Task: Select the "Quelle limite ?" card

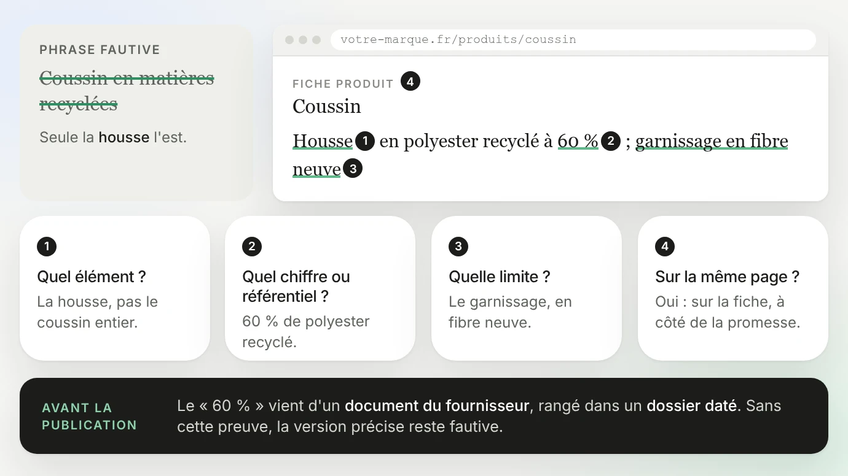Action: pos(527,288)
